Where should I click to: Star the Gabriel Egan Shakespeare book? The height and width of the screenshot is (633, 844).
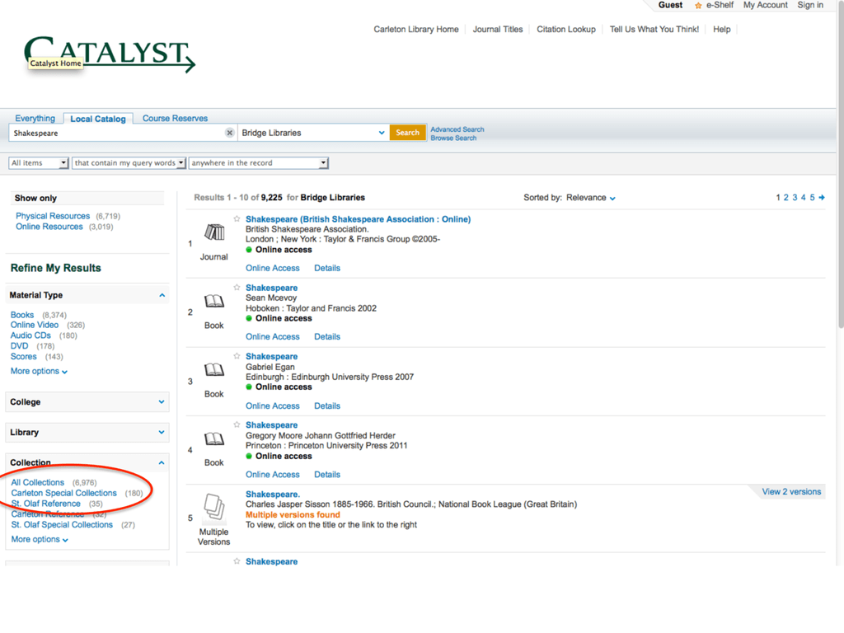(x=237, y=356)
